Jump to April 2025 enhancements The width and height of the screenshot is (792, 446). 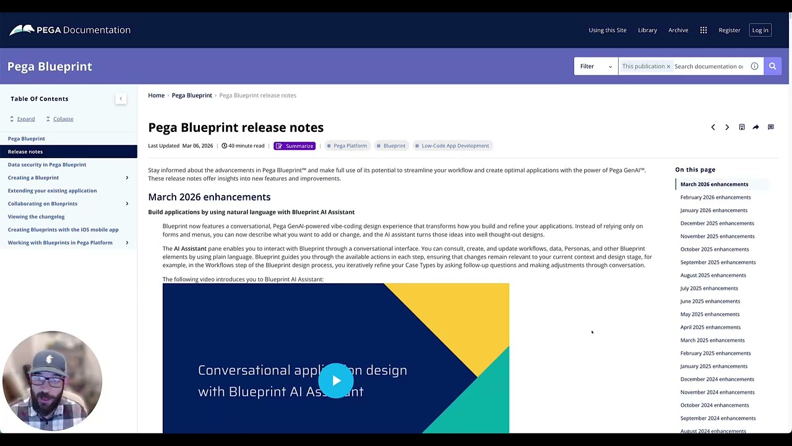(x=710, y=327)
